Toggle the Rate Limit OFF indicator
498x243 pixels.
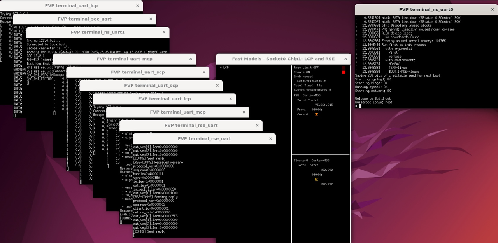[x=344, y=68]
